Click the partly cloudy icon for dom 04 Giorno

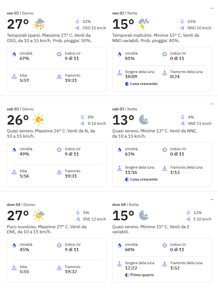(x=39, y=215)
